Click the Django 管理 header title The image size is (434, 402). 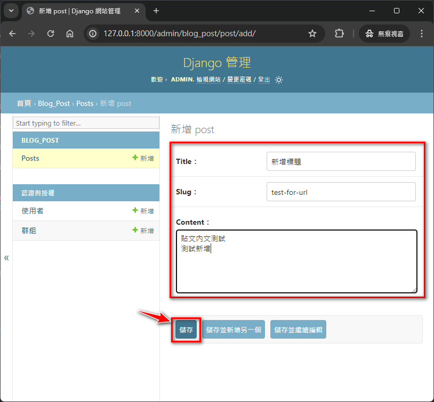(x=216, y=63)
